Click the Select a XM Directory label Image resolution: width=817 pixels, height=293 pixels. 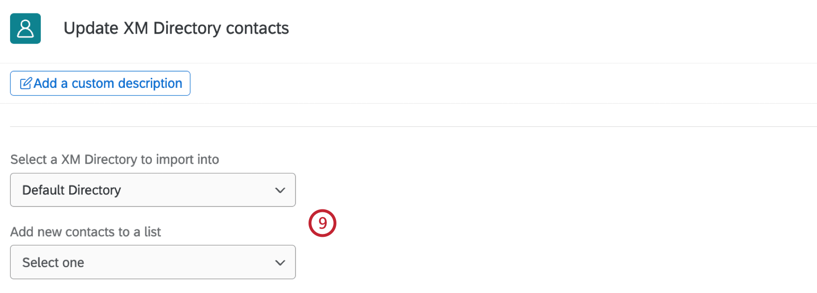[114, 159]
